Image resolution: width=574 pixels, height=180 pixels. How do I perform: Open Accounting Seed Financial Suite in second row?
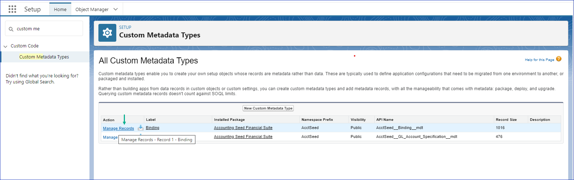243,137
